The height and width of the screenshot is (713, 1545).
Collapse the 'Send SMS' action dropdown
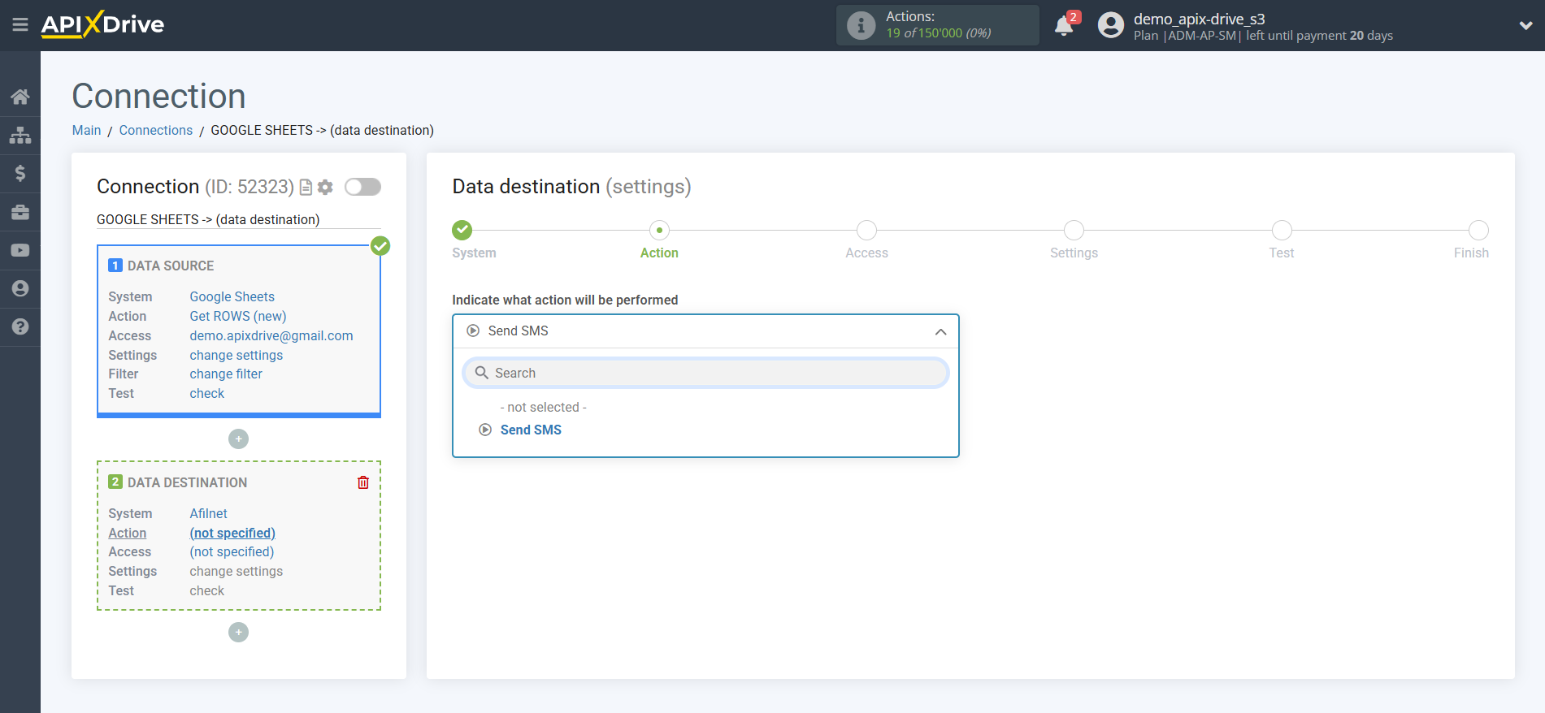pos(940,331)
